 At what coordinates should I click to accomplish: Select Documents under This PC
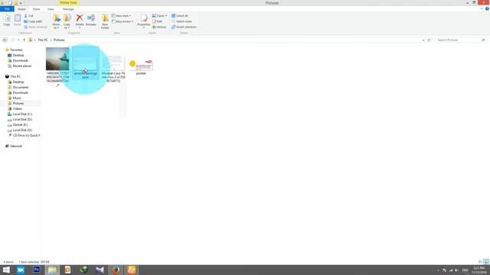pyautogui.click(x=21, y=87)
